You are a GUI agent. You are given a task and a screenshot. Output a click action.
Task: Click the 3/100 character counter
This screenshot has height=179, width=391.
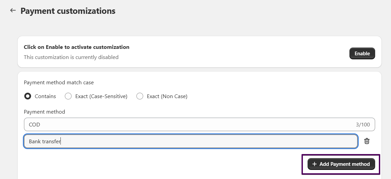(363, 125)
